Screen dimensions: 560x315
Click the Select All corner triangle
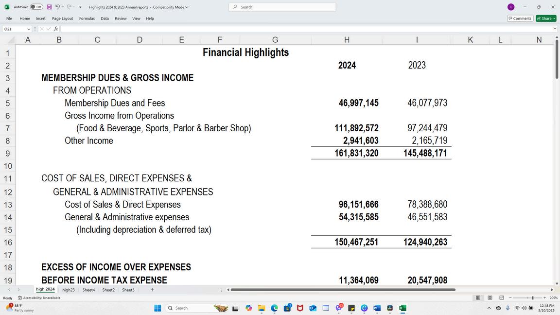11,40
